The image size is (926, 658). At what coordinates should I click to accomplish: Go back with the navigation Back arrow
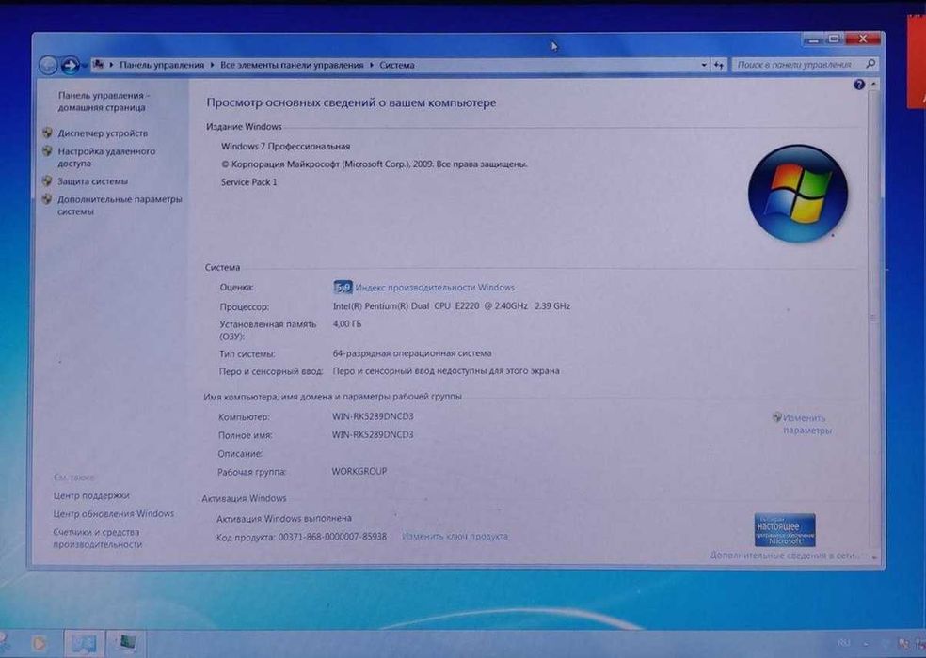[x=48, y=65]
